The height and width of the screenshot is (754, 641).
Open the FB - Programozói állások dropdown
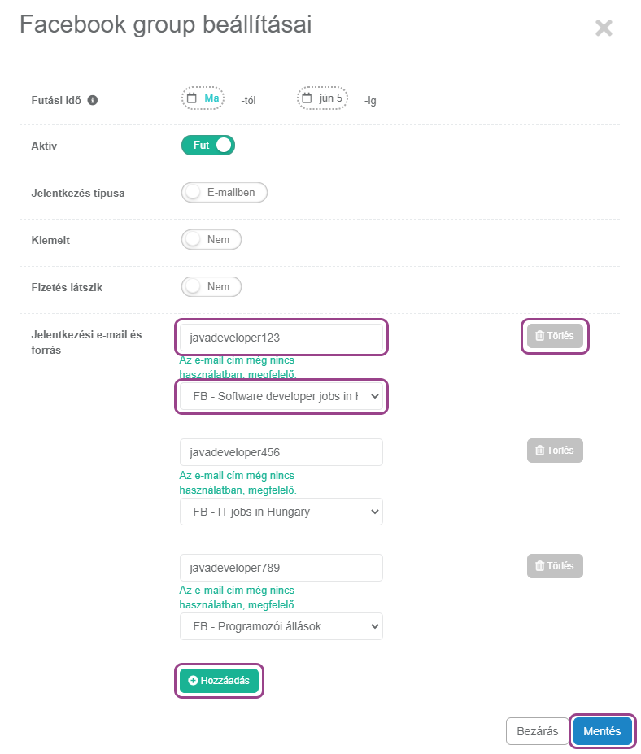[x=281, y=626]
